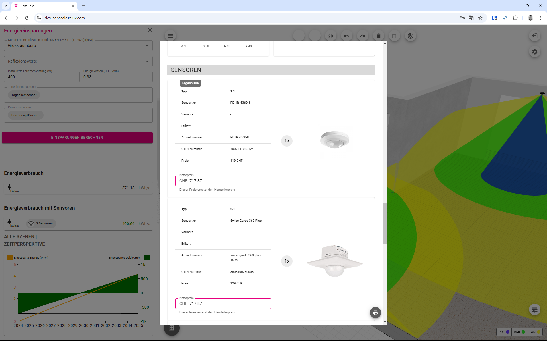Toggle the PRE sensor zone indicator
This screenshot has width=547, height=341.
click(503, 332)
